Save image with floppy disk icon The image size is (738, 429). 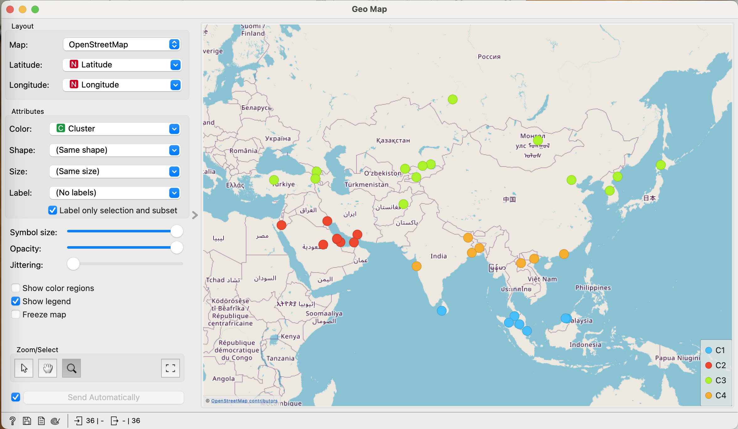pyautogui.click(x=27, y=421)
